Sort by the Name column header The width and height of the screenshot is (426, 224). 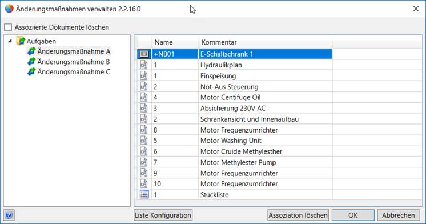coord(175,42)
